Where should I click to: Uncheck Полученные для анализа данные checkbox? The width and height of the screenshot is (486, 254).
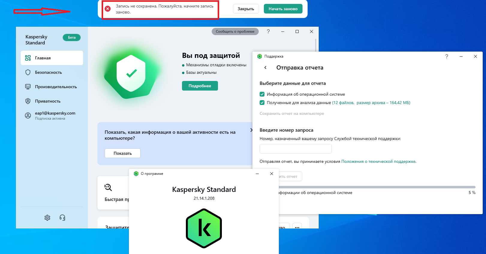tap(262, 103)
